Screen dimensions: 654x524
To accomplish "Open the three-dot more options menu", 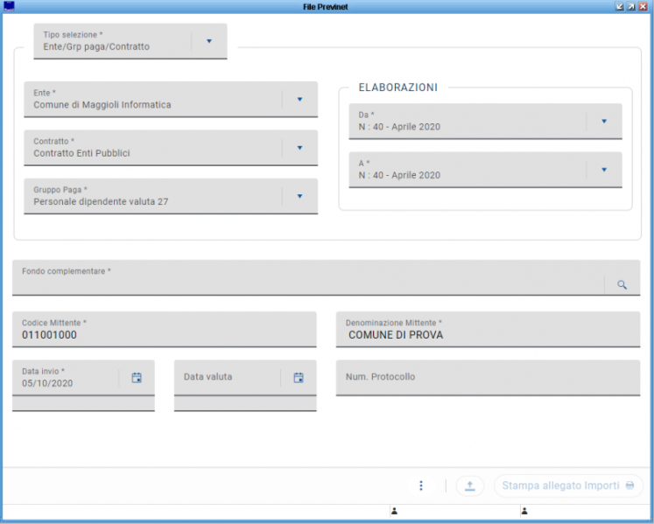I will (x=421, y=486).
